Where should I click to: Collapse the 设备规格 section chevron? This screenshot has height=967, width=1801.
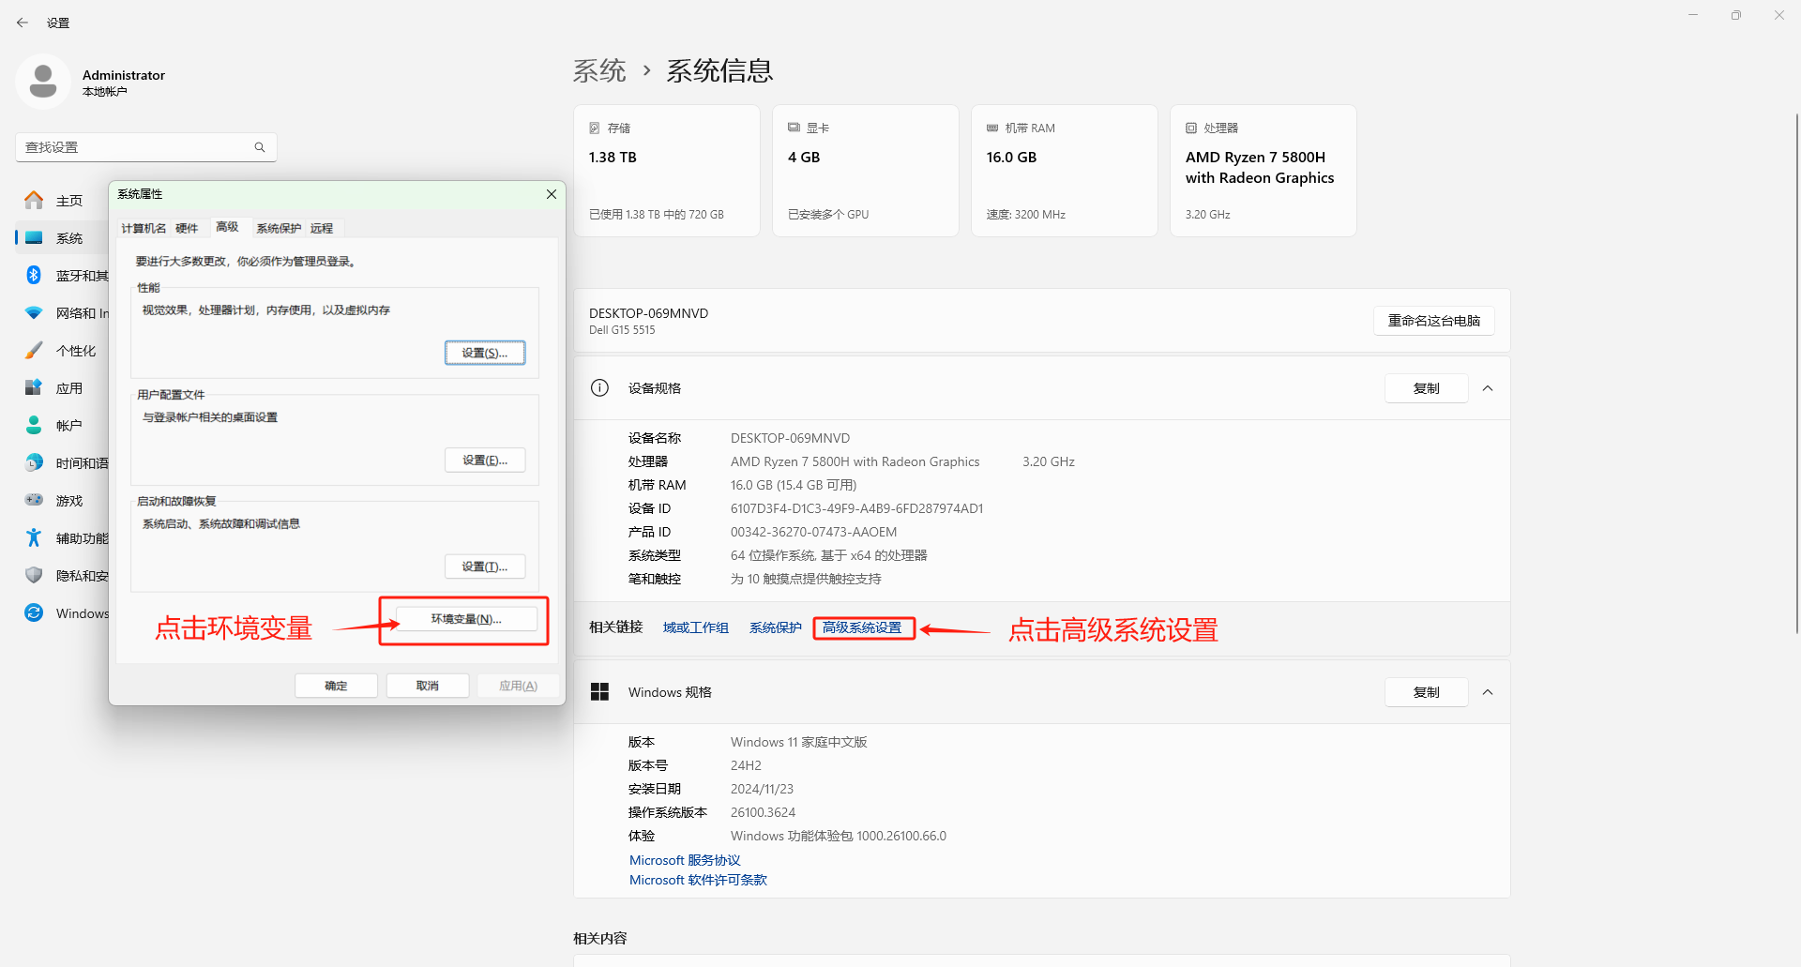[1488, 388]
